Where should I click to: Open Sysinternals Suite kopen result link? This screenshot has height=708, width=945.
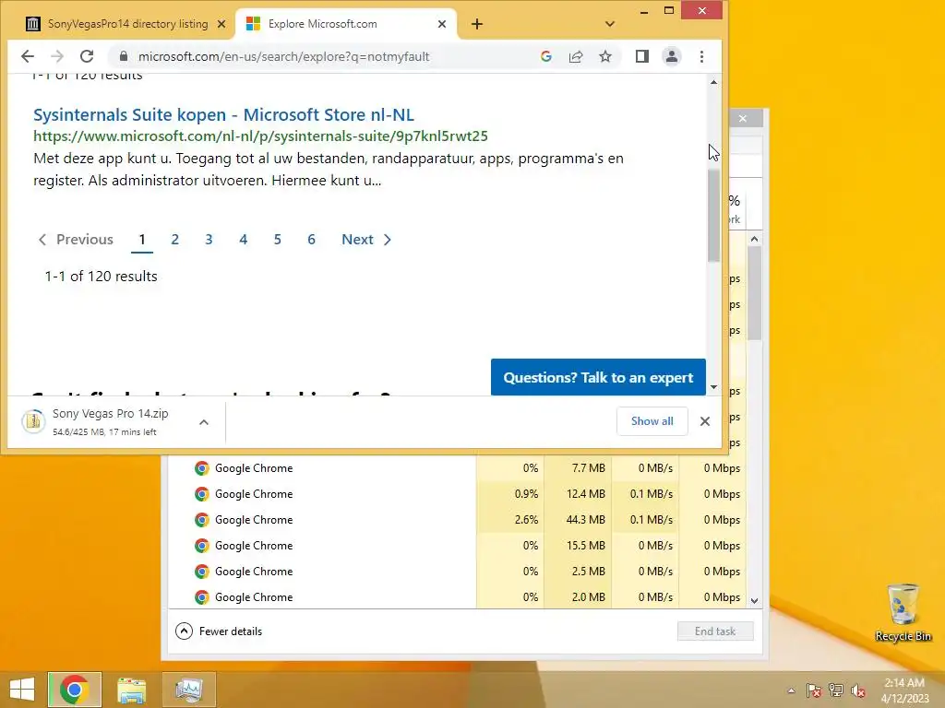[223, 114]
